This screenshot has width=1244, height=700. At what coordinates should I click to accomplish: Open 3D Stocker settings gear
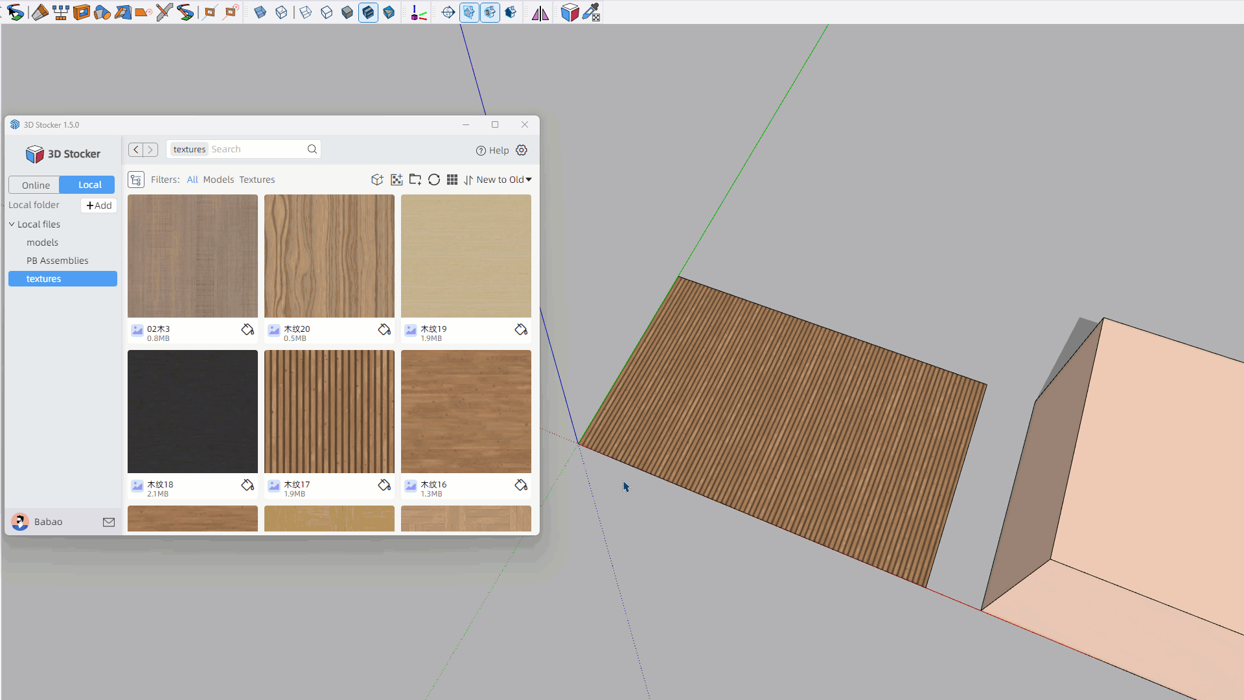pos(522,150)
